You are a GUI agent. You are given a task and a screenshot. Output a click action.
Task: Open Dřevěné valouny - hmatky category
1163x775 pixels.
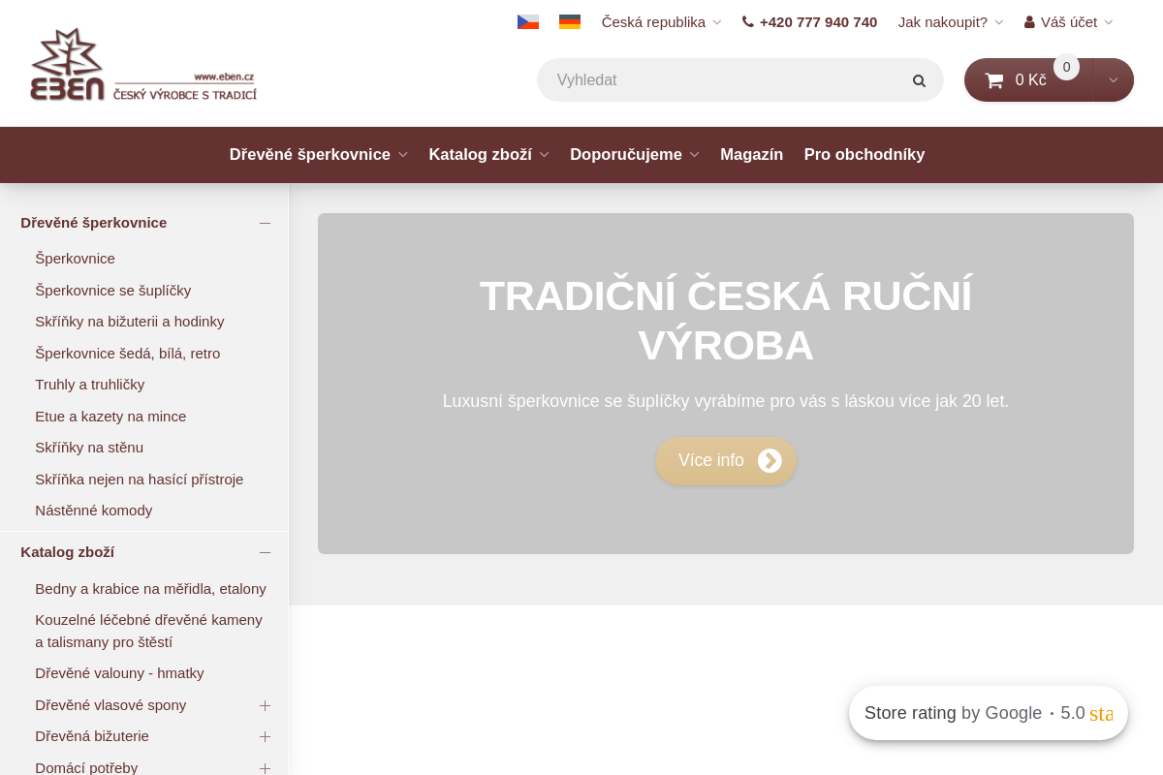(119, 673)
